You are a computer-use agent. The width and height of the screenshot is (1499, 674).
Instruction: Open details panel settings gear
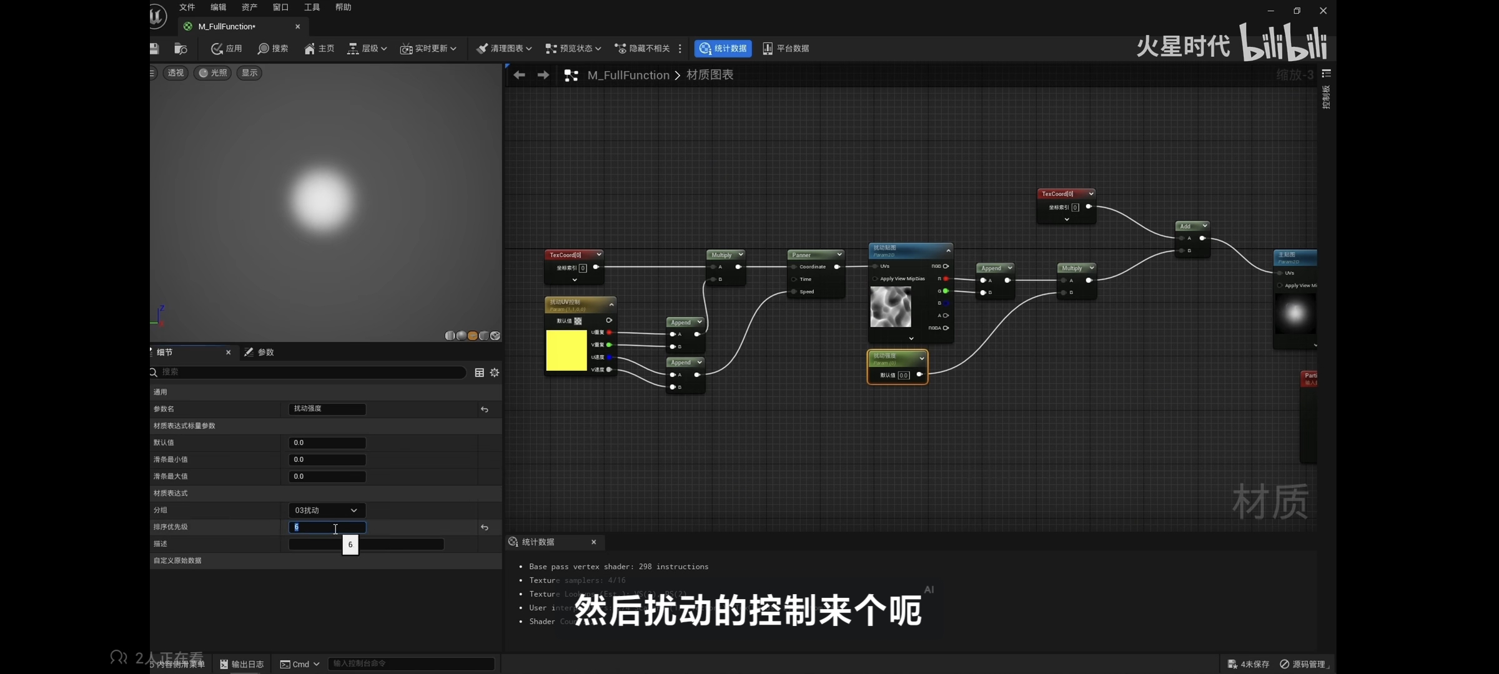tap(495, 373)
